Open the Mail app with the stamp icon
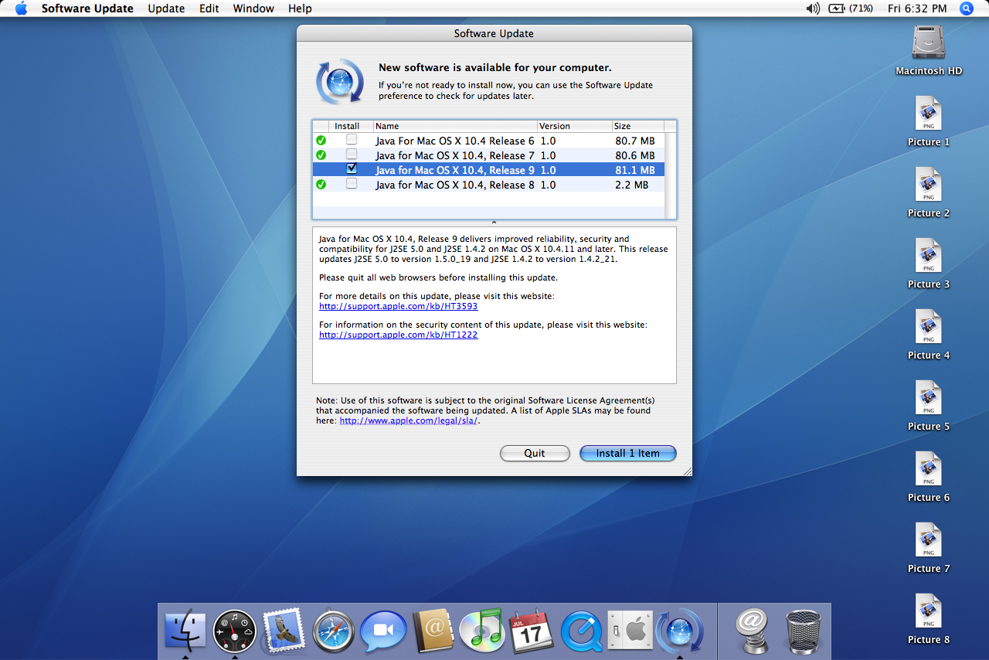Image resolution: width=989 pixels, height=660 pixels. (x=284, y=631)
